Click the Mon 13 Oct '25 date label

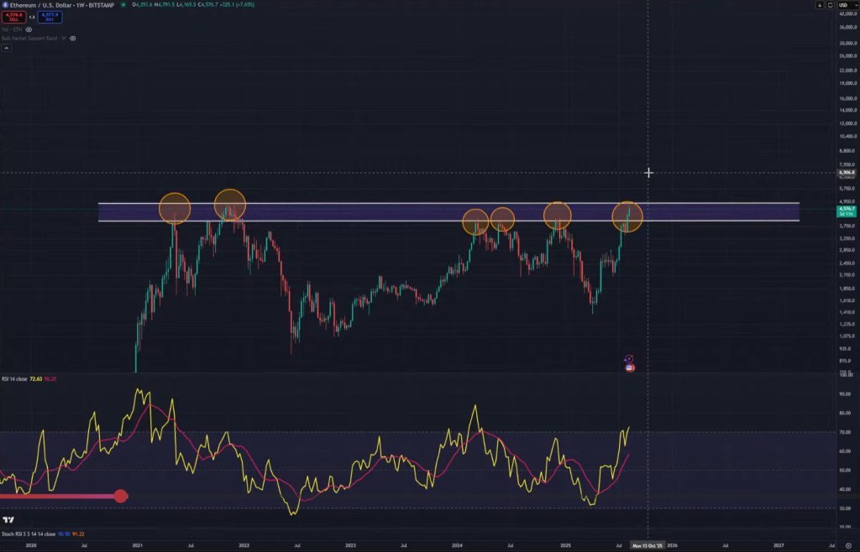[648, 544]
